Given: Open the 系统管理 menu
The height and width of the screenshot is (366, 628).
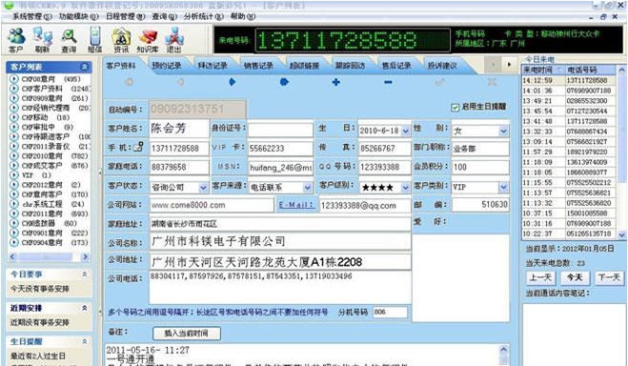Looking at the screenshot, I should (x=32, y=16).
